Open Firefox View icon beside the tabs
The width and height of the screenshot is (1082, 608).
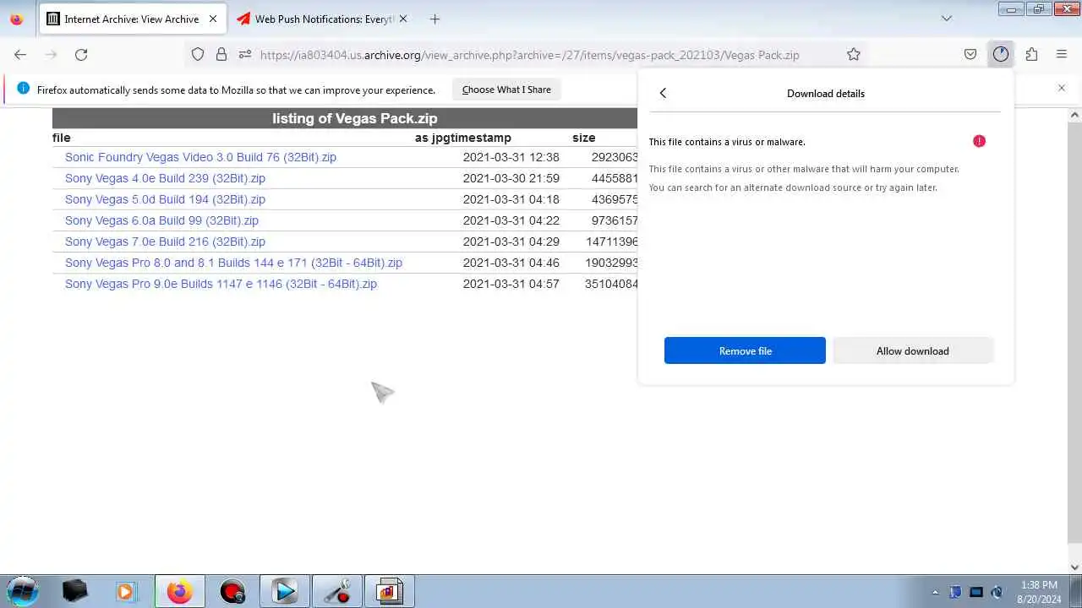coord(17,19)
